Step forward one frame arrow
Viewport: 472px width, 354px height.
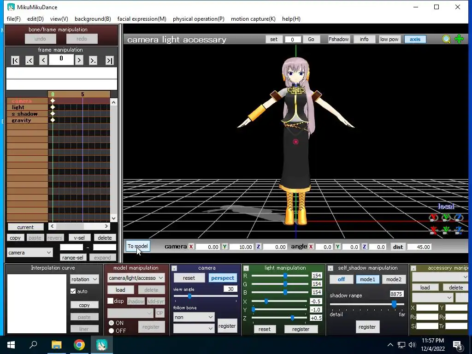pos(79,60)
